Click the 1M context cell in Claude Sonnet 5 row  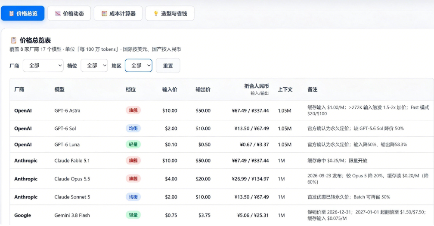(x=281, y=197)
